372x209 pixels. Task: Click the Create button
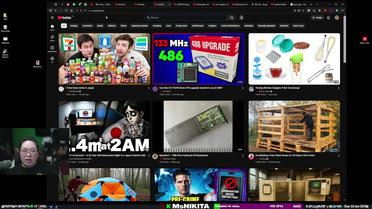[x=317, y=18]
